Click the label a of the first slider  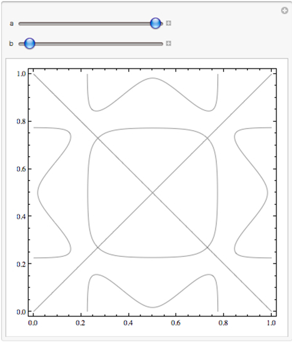click(x=11, y=24)
